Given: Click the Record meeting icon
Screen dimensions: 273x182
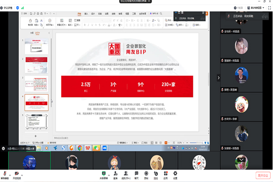Looking at the screenshot, I should [147, 173].
